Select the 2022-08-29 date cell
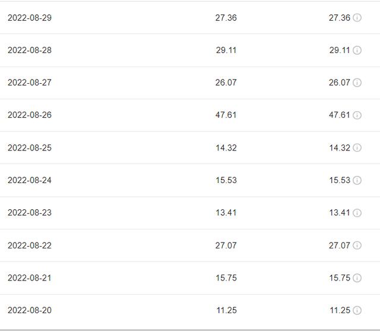This screenshot has width=380, height=331. (30, 18)
